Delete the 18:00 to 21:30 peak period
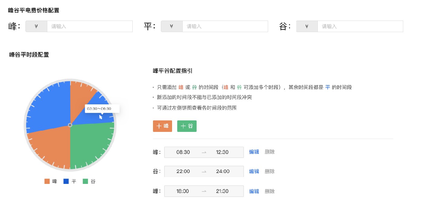 270,191
